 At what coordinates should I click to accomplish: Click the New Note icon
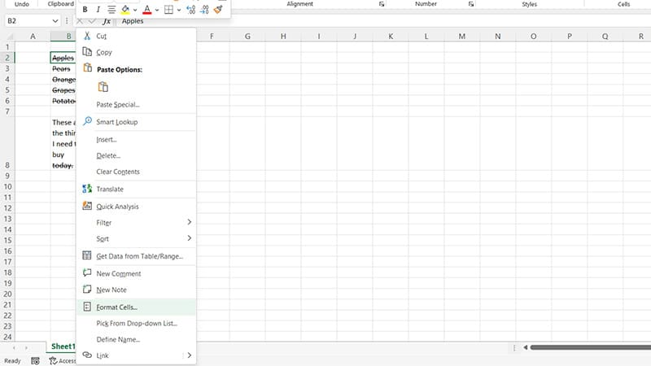(x=87, y=290)
